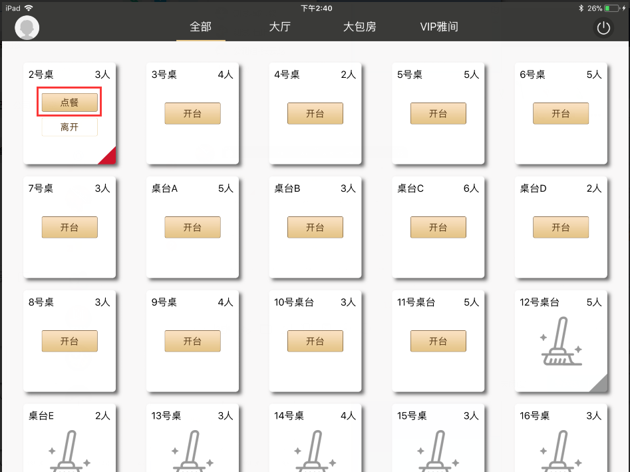Tap the 桌台E name label
Image resolution: width=630 pixels, height=472 pixels.
[x=41, y=415]
